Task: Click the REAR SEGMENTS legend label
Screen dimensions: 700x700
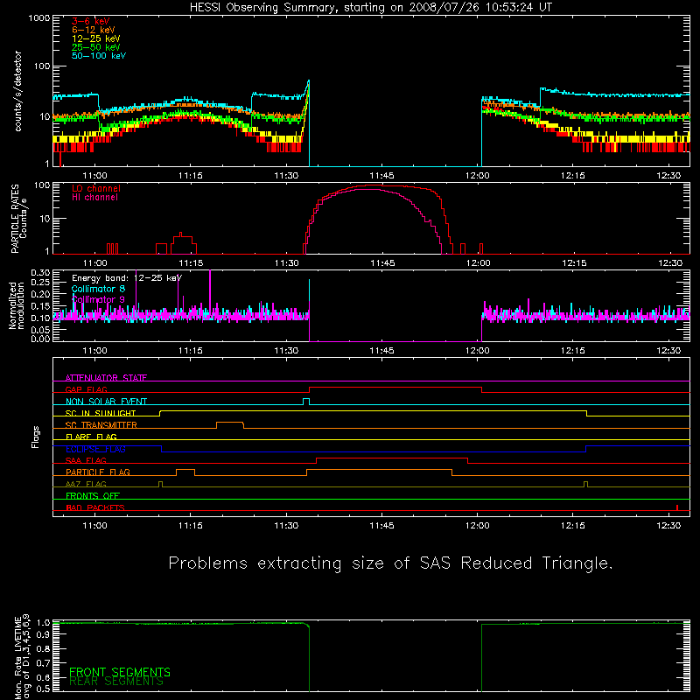Action: point(116,682)
